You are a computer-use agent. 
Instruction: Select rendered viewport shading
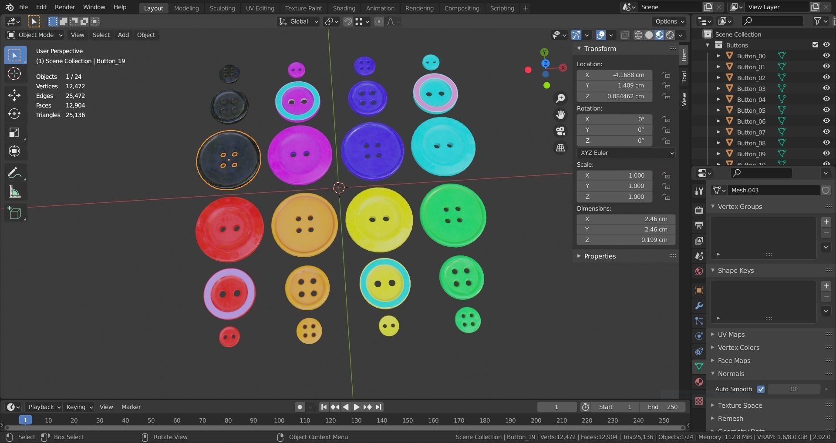tap(670, 35)
